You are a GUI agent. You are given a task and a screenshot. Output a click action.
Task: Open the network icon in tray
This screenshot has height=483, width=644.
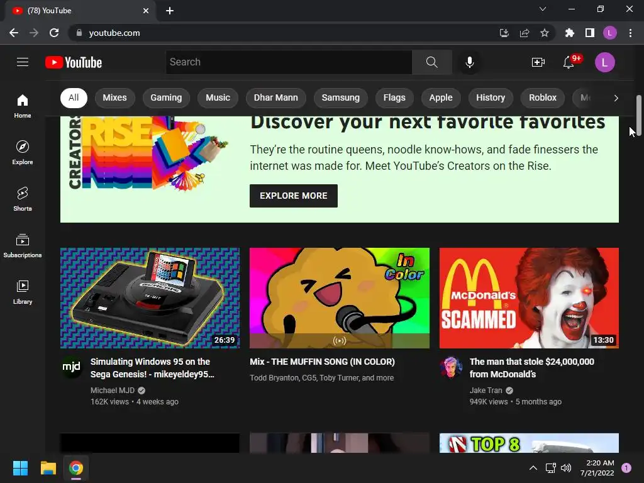point(550,468)
